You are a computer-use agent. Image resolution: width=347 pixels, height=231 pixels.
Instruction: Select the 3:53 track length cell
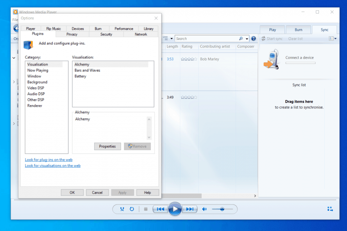point(170,59)
